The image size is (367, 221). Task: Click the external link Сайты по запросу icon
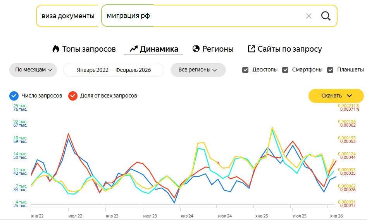(252, 49)
